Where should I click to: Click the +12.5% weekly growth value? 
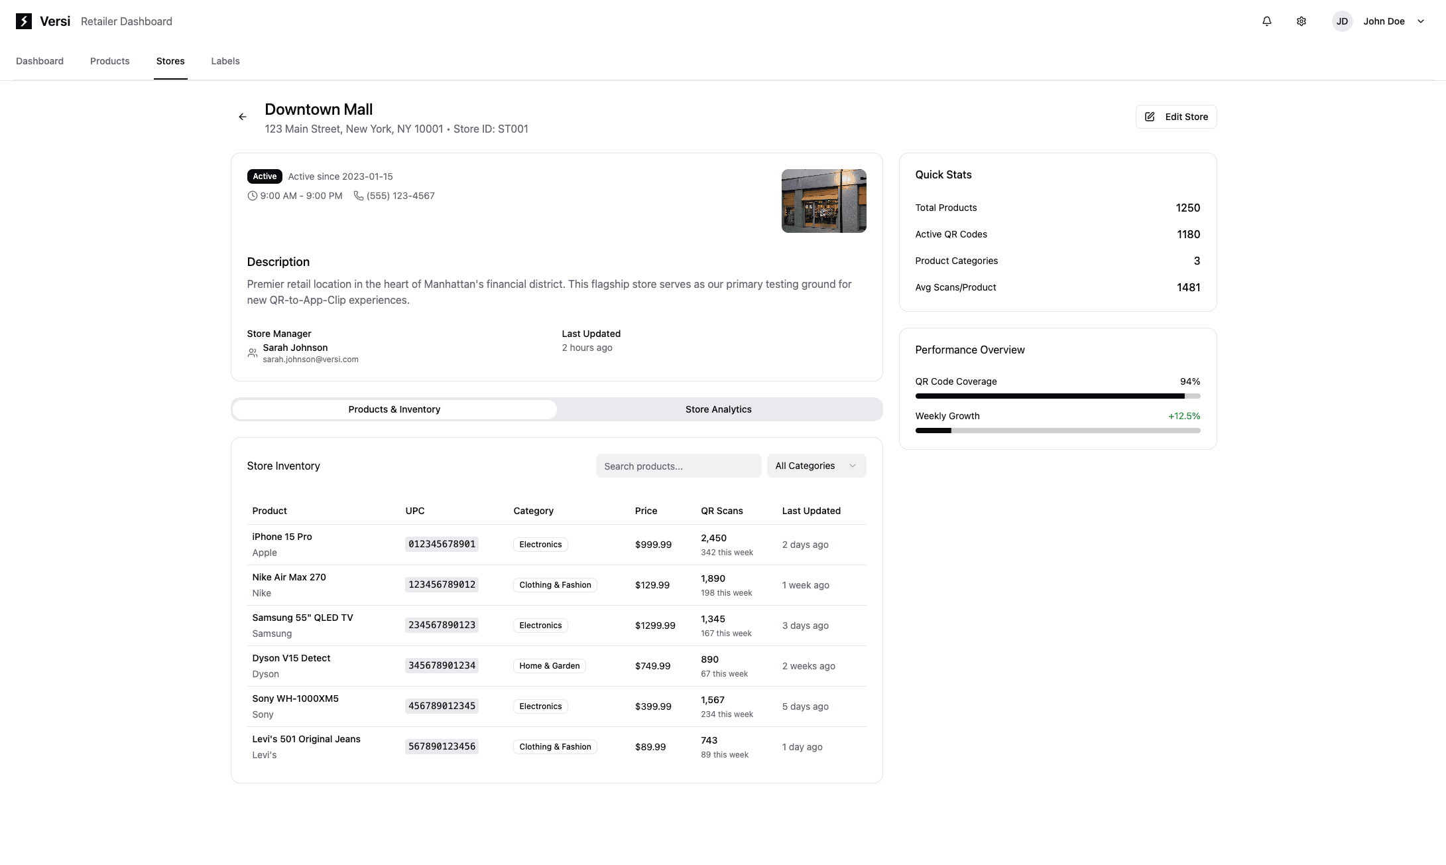pos(1184,416)
